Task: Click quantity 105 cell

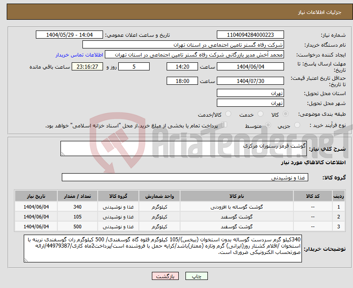Action: 77,217
